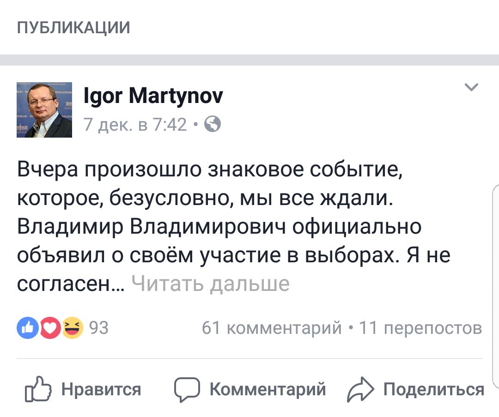Click the laughing emoji reaction icon
The image size is (499, 417).
coord(73,328)
